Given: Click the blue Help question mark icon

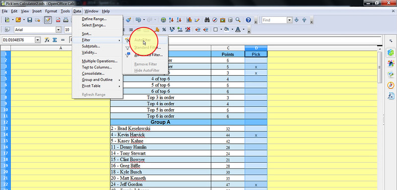Looking at the screenshot, I should point(249,20).
